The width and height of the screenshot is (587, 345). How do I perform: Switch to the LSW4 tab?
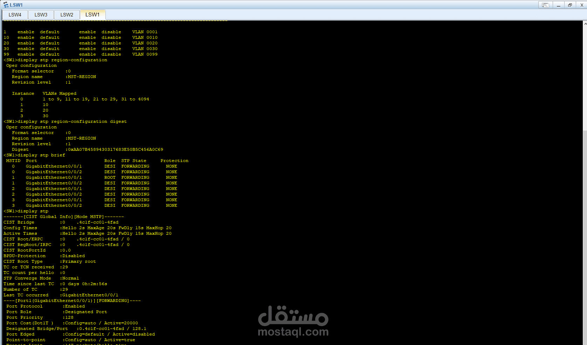click(x=15, y=15)
